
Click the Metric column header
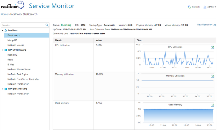coord(59,40)
